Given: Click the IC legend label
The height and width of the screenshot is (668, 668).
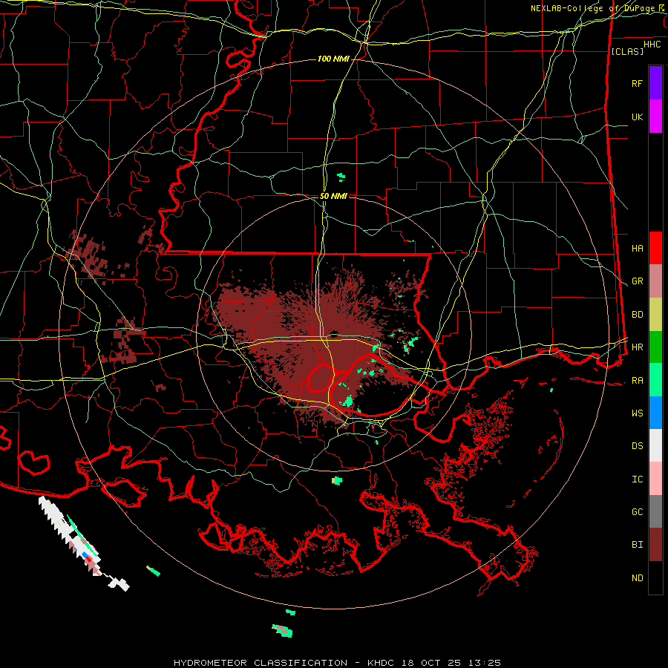Looking at the screenshot, I should [637, 479].
